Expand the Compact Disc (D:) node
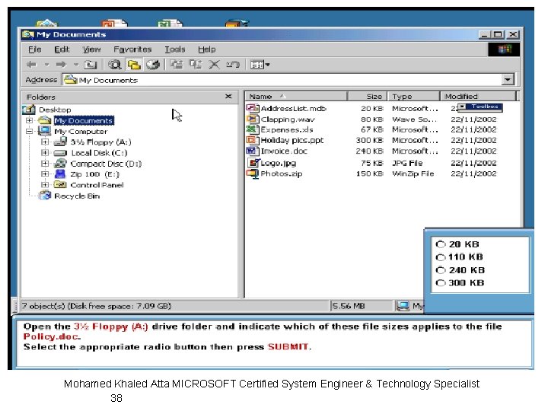 pos(45,163)
